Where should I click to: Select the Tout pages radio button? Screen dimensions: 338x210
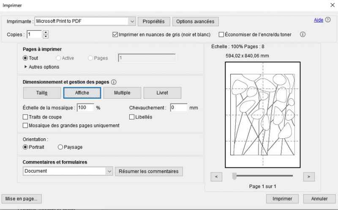pos(25,58)
